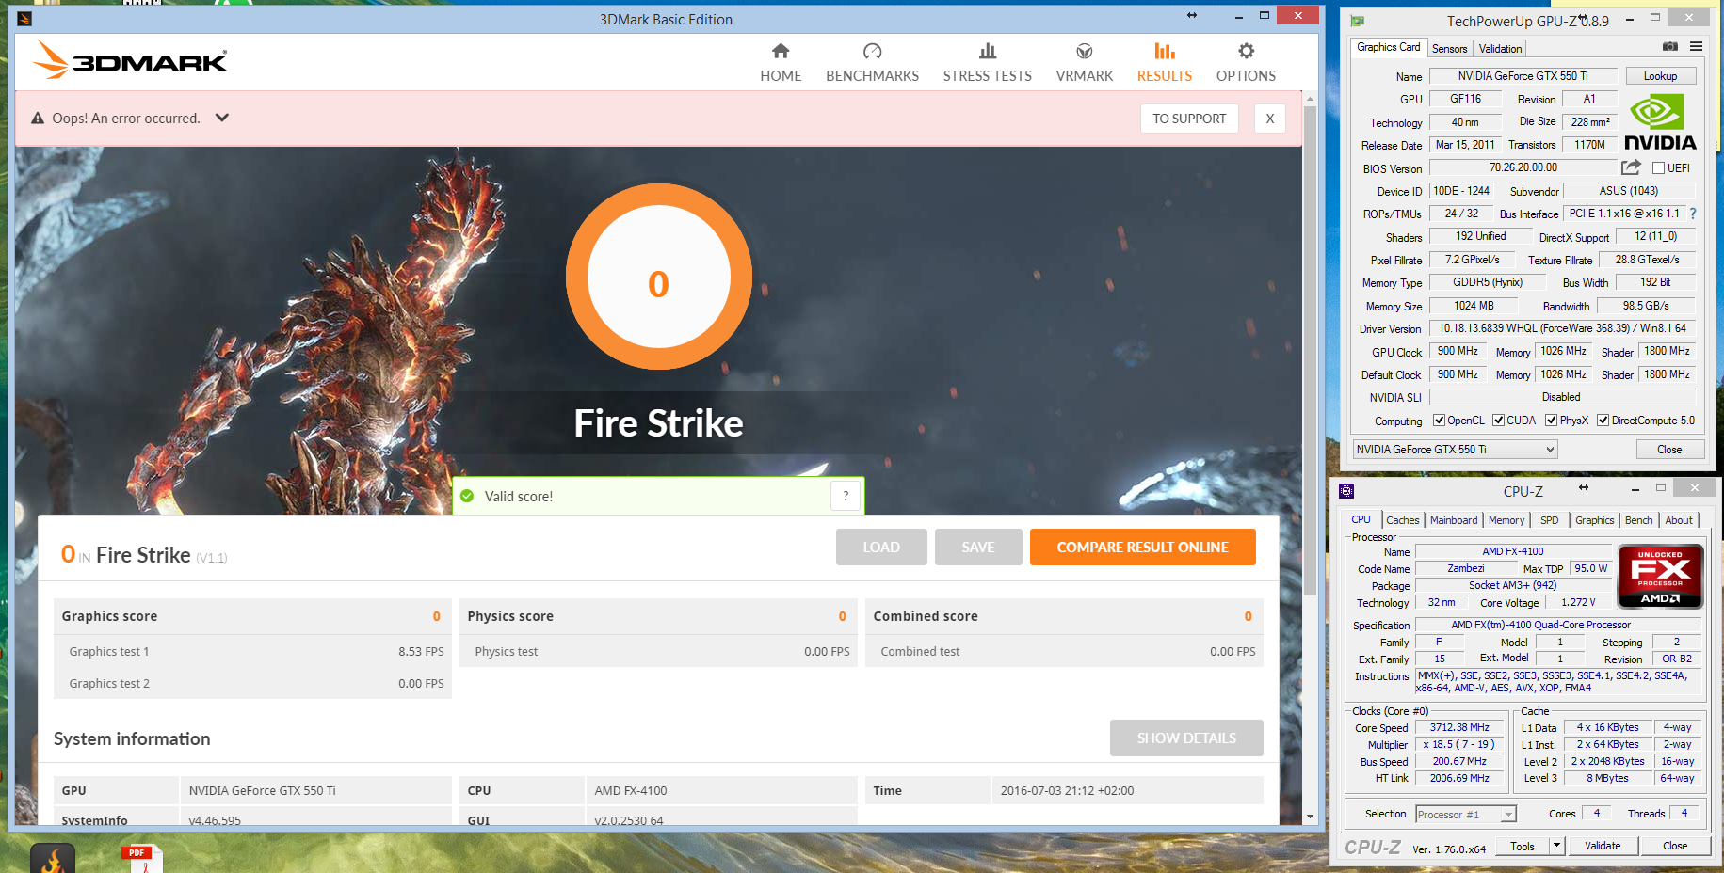The width and height of the screenshot is (1724, 873).
Task: Go to the 3DMark Home icon
Action: [x=781, y=51]
